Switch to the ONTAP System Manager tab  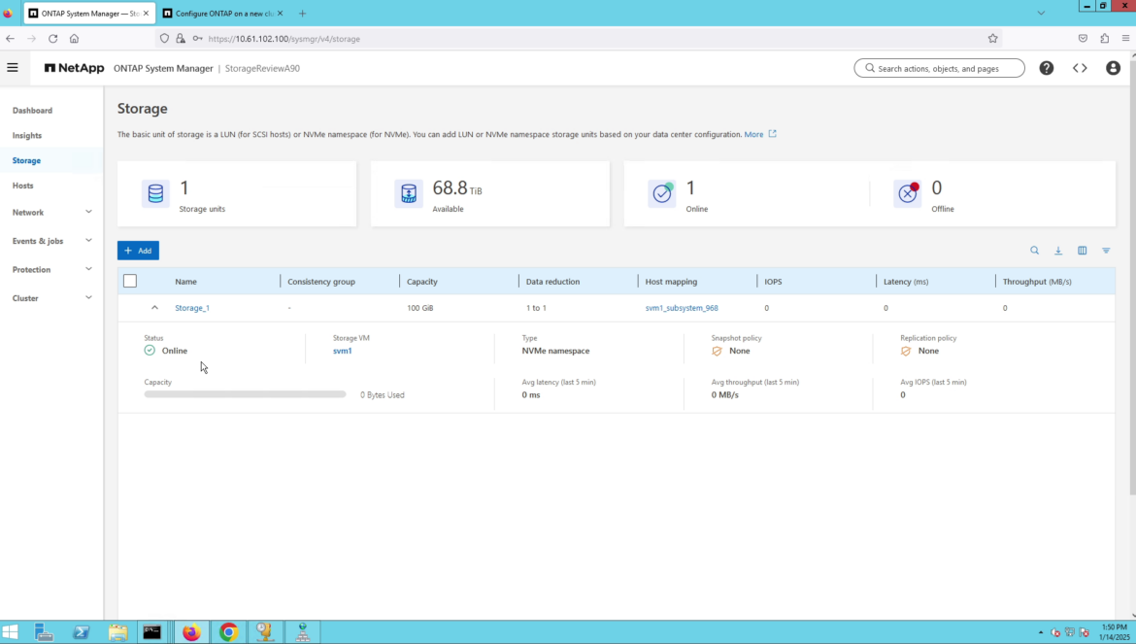(x=89, y=13)
